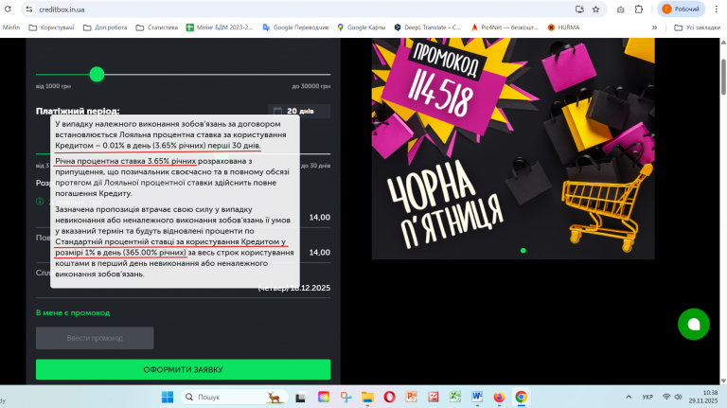
Task: Open the Chrome three-dot menu
Action: 716,9
